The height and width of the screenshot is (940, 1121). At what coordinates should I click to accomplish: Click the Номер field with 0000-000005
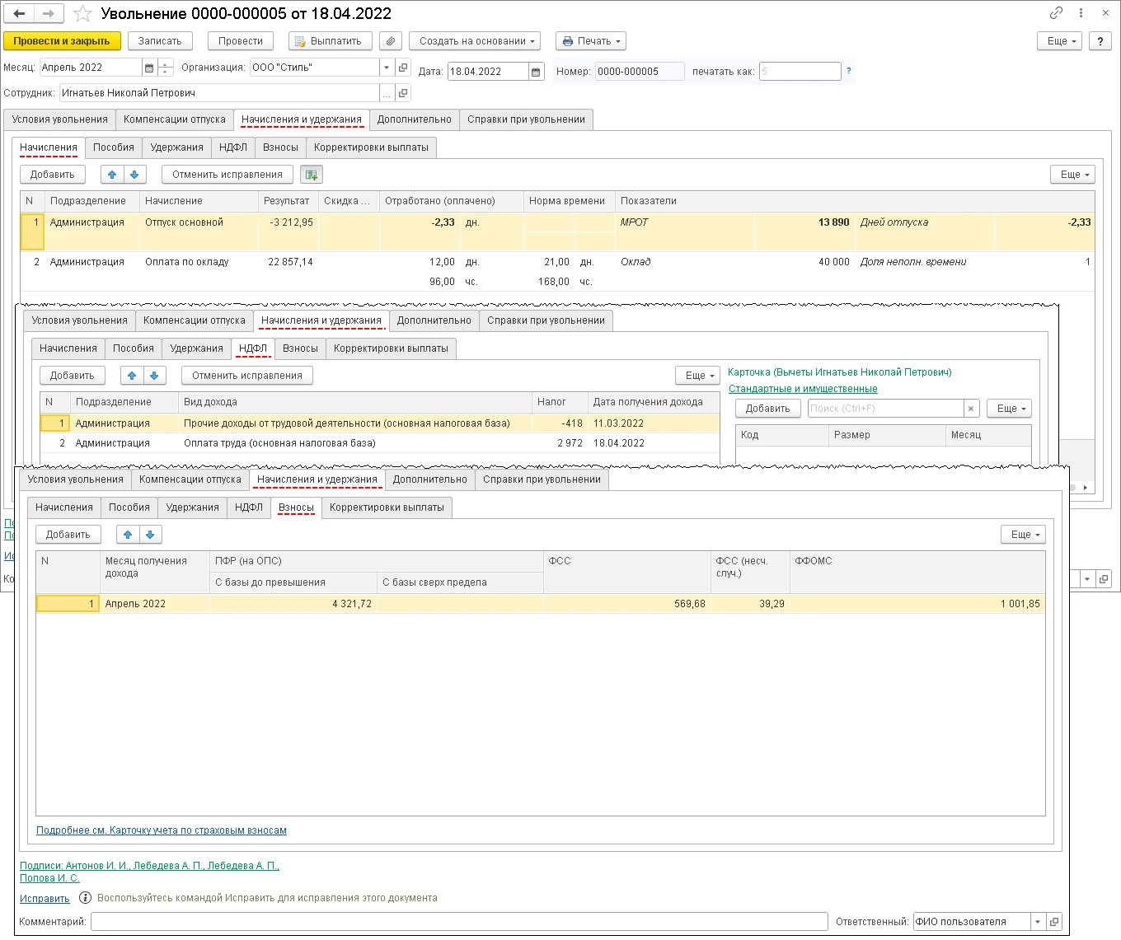coord(640,72)
